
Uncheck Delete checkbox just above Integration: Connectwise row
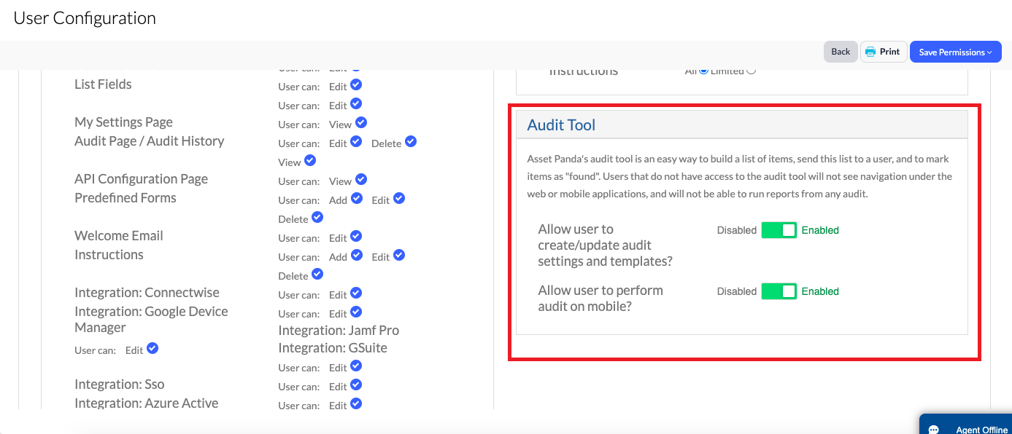tap(317, 275)
